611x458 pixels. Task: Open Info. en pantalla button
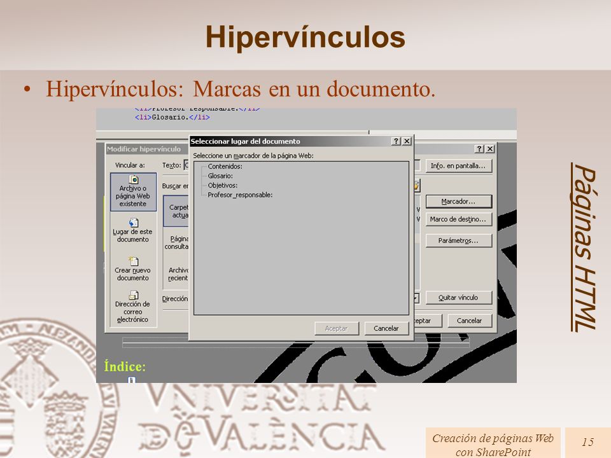pyautogui.click(x=458, y=166)
